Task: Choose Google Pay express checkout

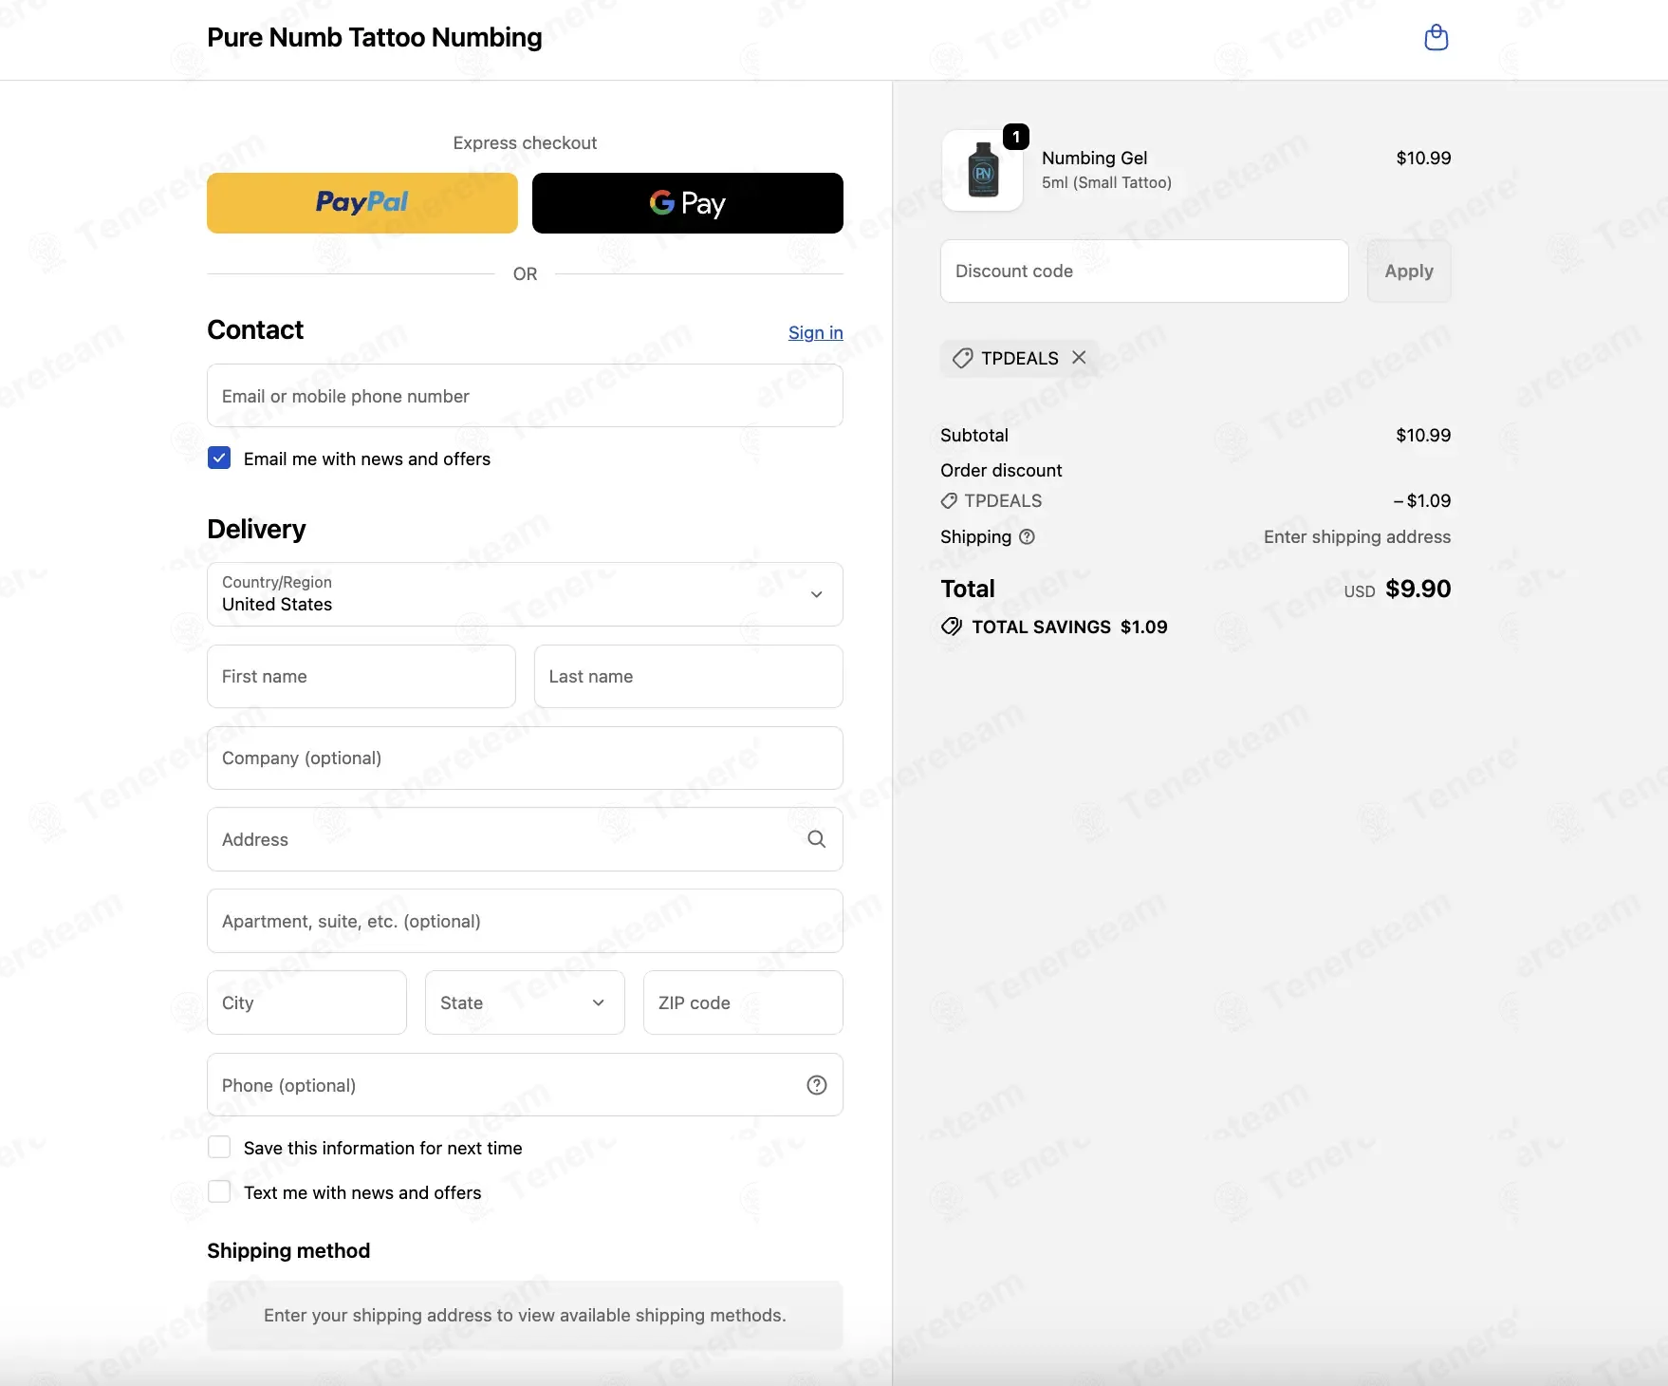Action: [687, 203]
